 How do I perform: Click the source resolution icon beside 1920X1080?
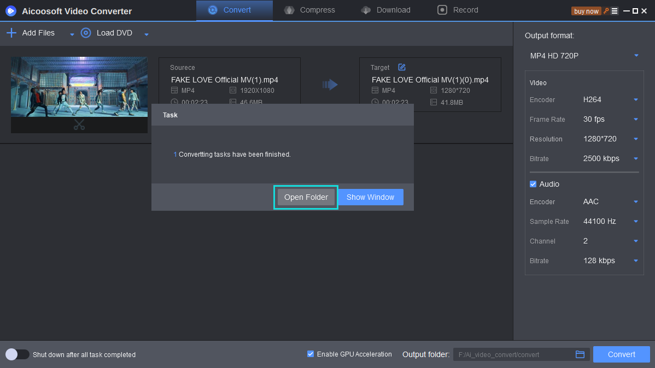233,90
